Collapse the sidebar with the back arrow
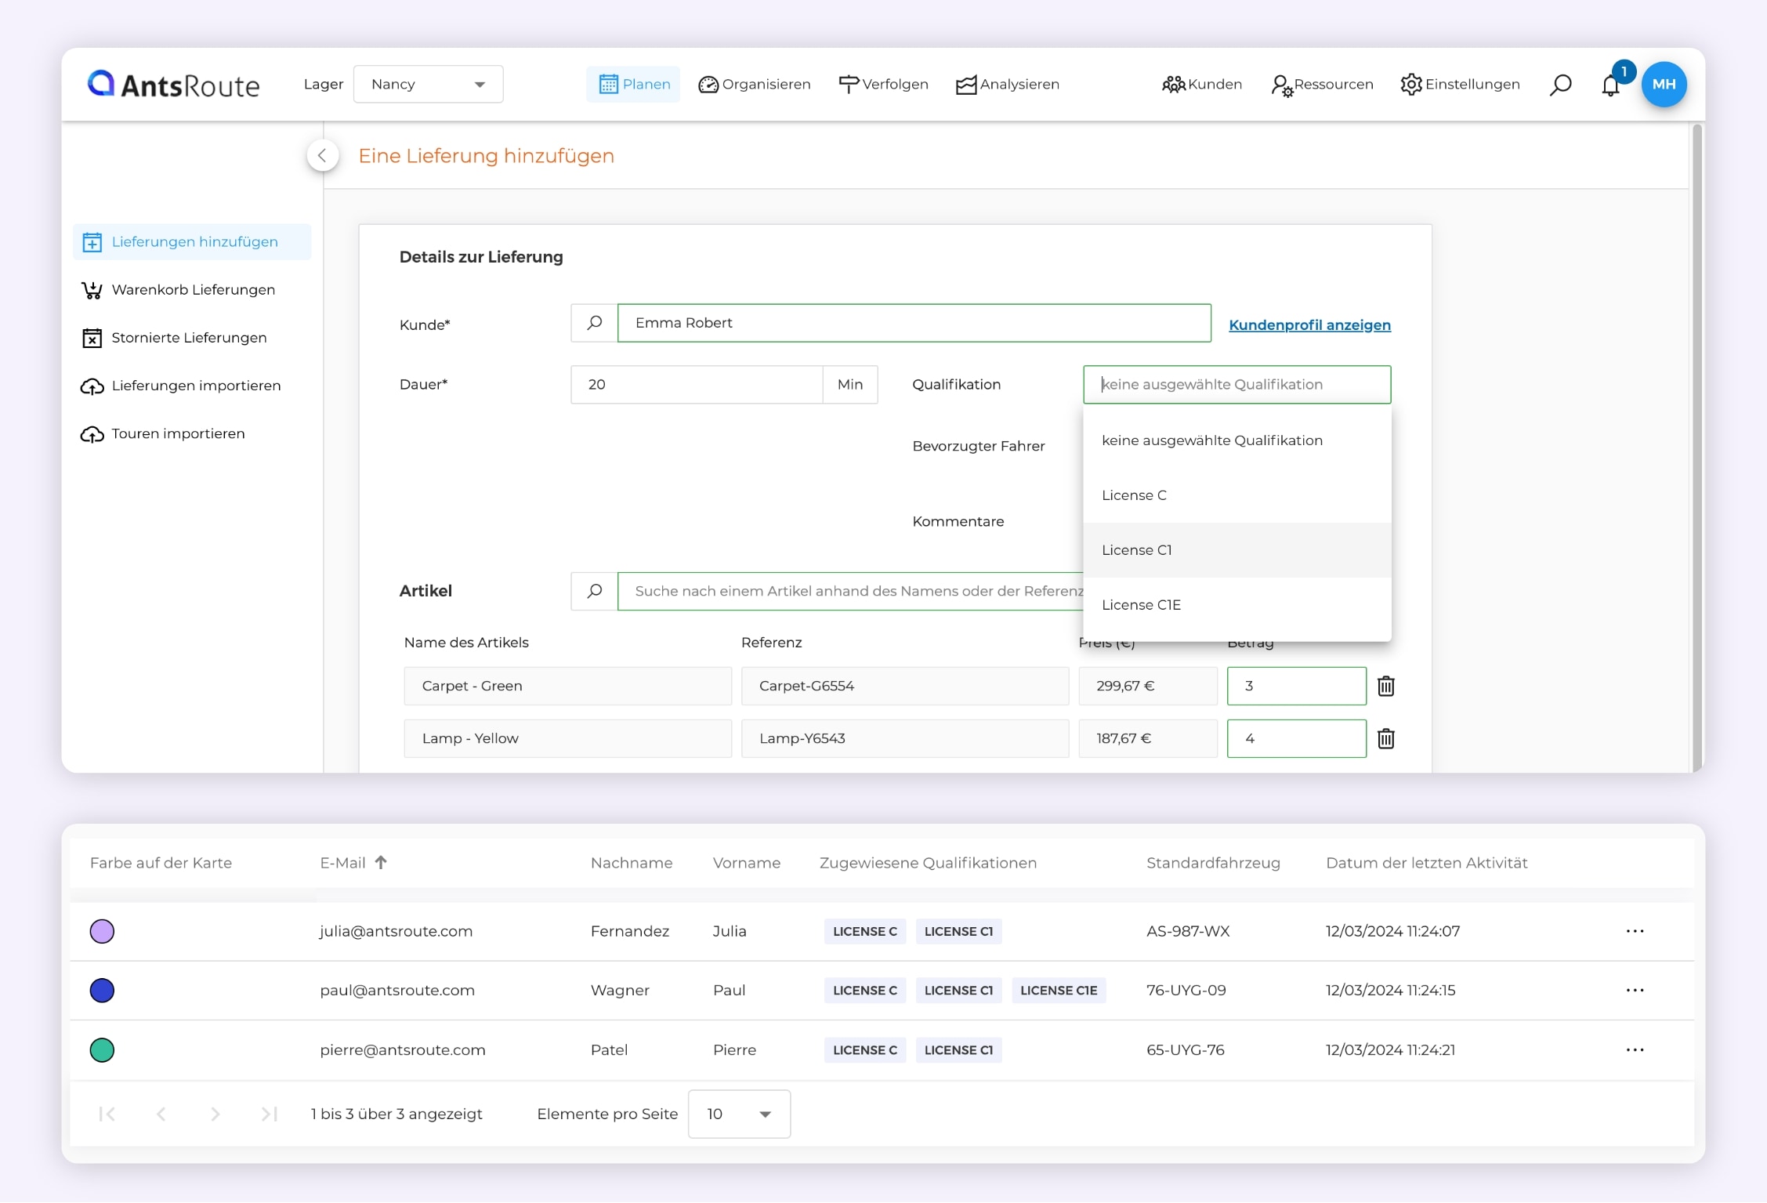Screen dimensions: 1767x1203 (x=322, y=155)
